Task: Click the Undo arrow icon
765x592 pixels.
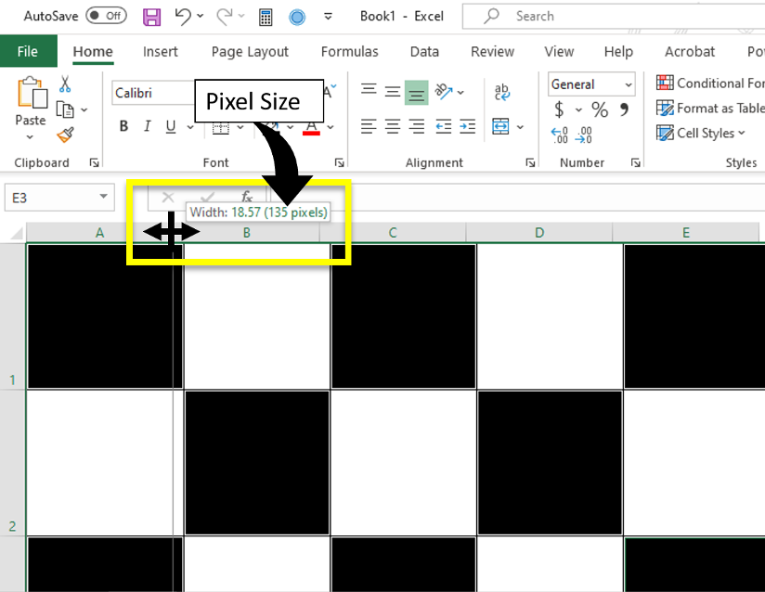Action: [183, 17]
